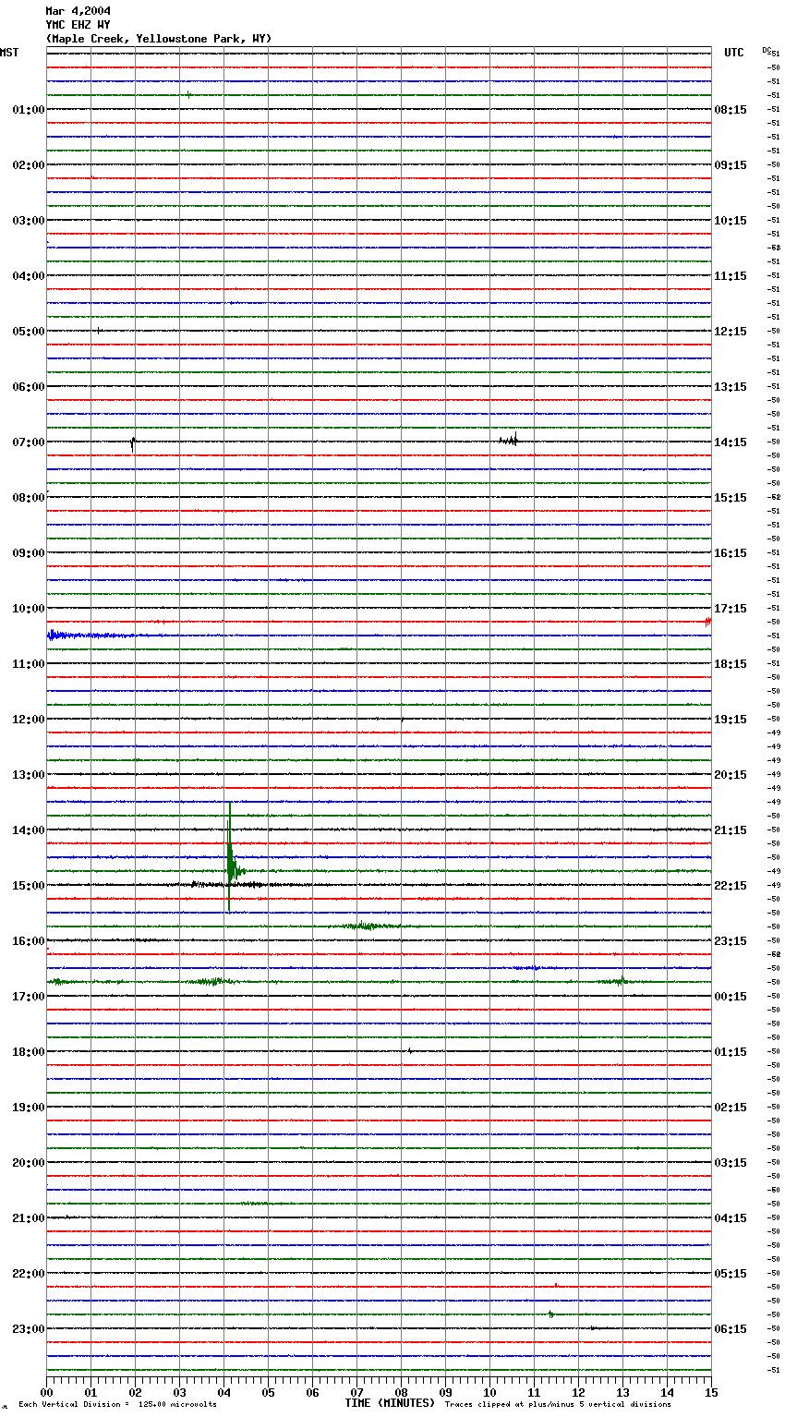Click the small green spike on 22:45 trace near minute 11
785x1417 pixels.
pyautogui.click(x=550, y=1314)
